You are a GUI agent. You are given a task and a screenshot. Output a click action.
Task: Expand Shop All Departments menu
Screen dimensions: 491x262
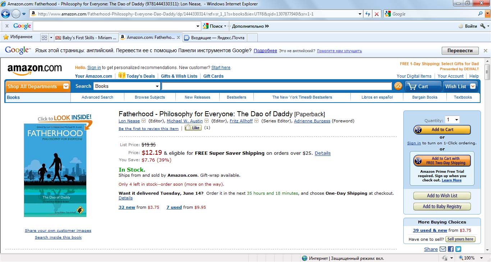(66, 86)
